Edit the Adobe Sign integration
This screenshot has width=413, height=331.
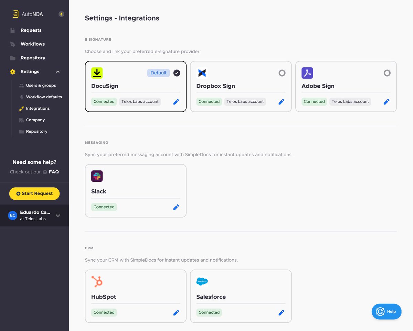[x=386, y=102]
